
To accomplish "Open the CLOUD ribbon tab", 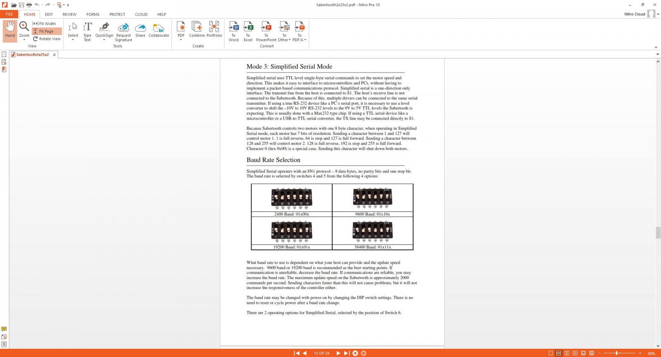I will tap(141, 14).
